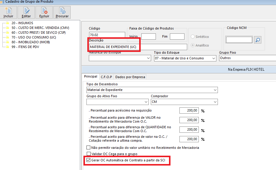This screenshot has width=276, height=170.
Task: Click folder icon beside 70 - USO OU CONSUMO
Action: click(7, 37)
